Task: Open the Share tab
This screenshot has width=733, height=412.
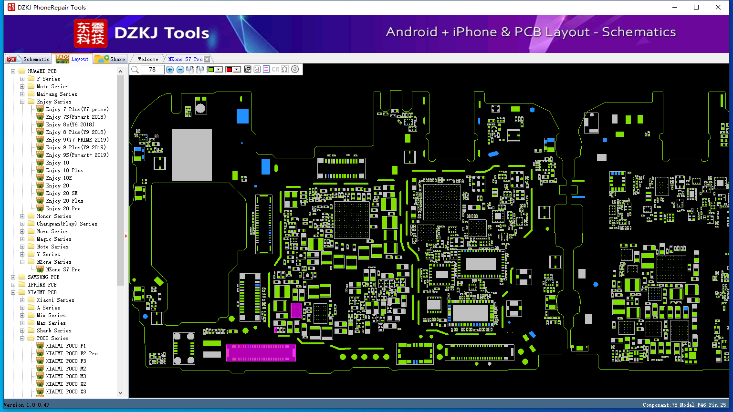Action: coord(110,59)
